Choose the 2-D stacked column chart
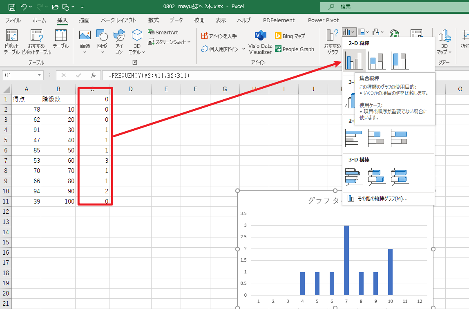Image resolution: width=469 pixels, height=309 pixels. click(x=377, y=60)
